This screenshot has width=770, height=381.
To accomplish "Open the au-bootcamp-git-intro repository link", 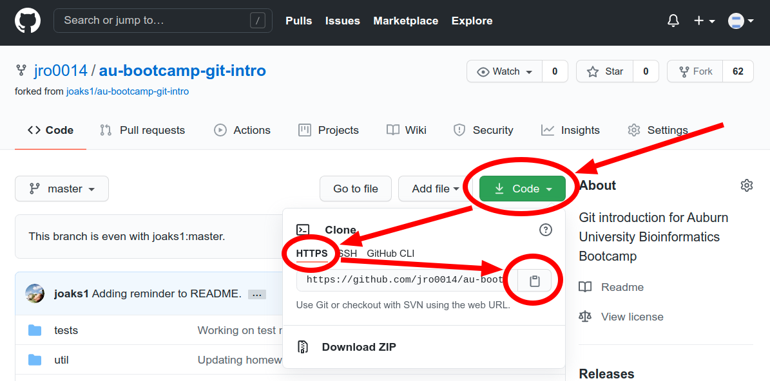I will (x=182, y=71).
